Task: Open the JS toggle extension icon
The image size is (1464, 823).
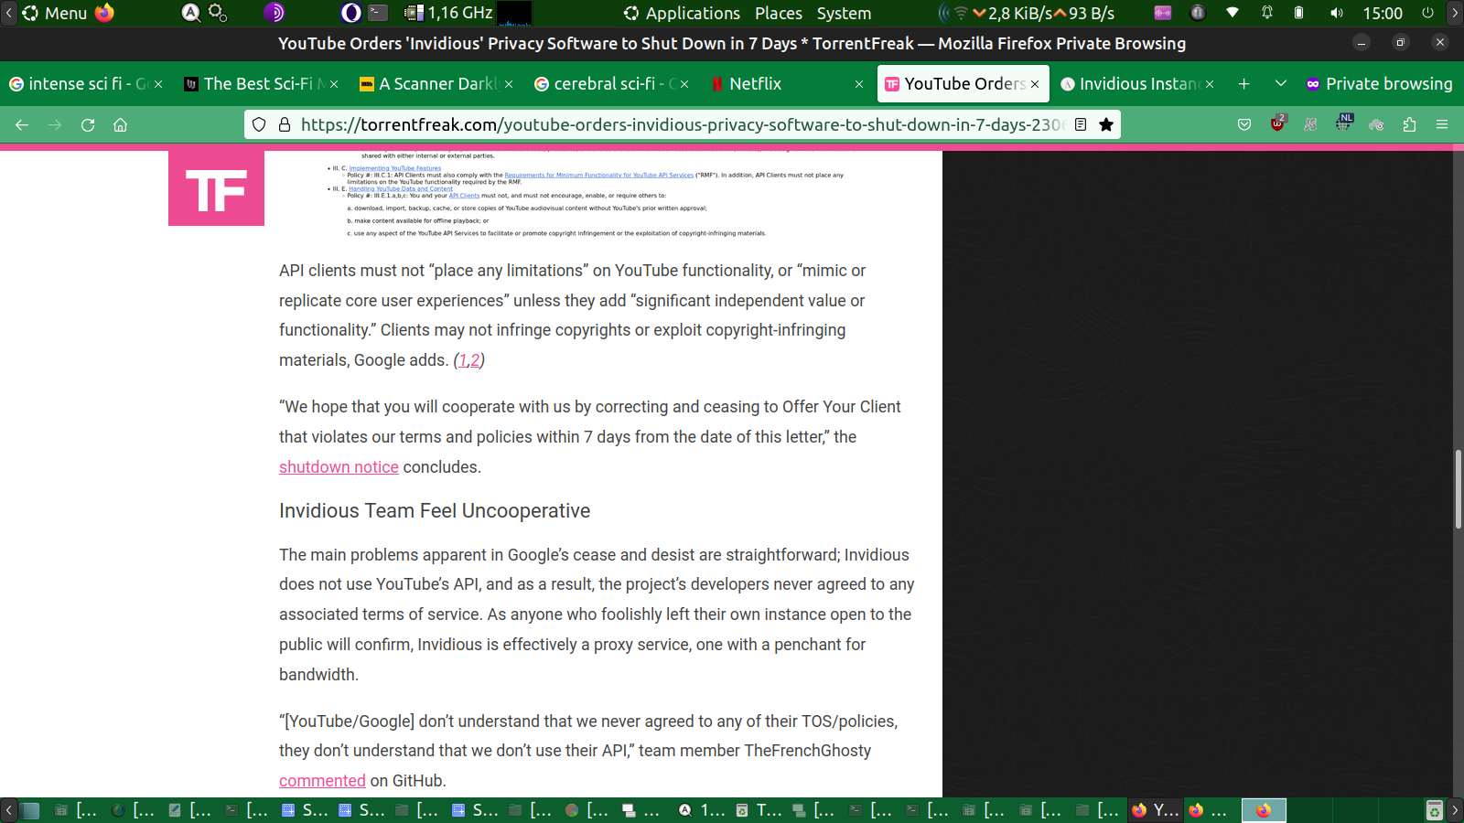Action: click(x=1310, y=124)
